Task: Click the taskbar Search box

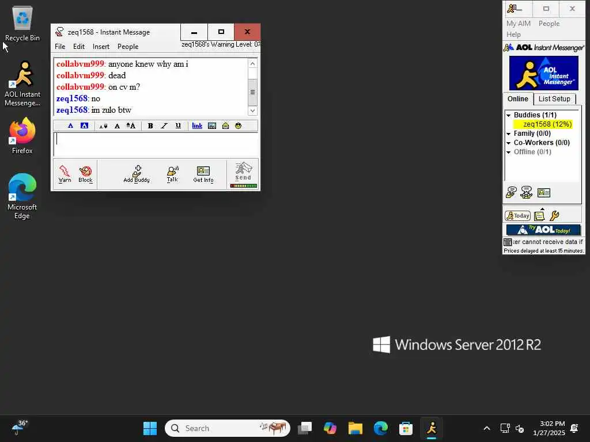Action: pyautogui.click(x=227, y=428)
